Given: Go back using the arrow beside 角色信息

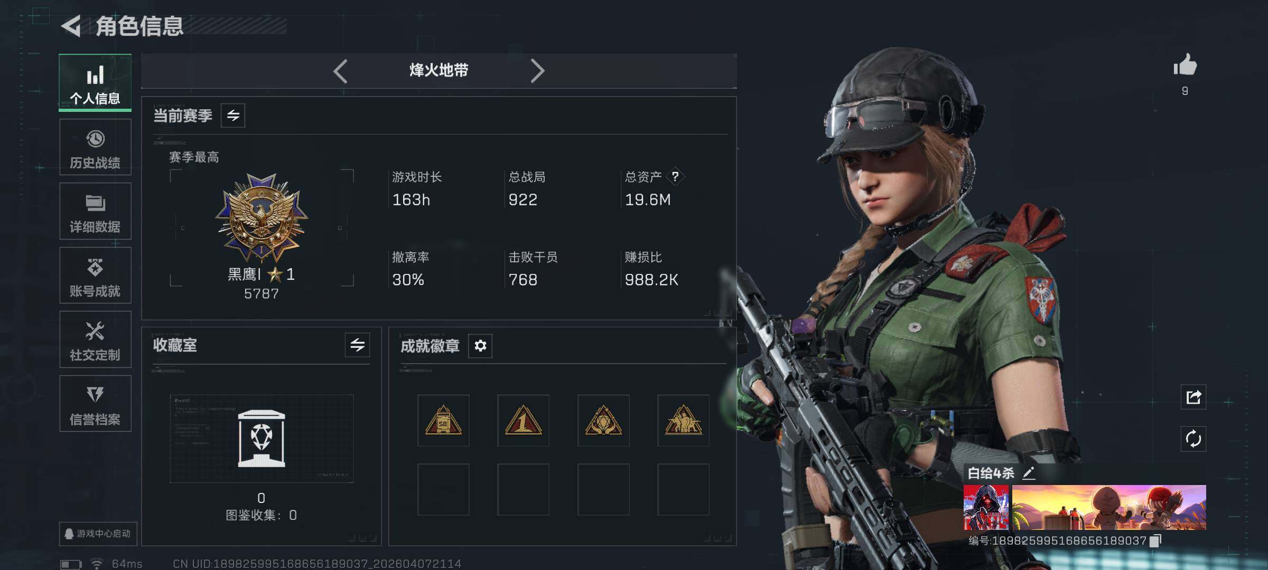Looking at the screenshot, I should 71,26.
